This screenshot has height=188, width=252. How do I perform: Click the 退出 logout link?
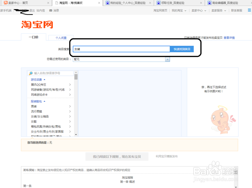(32, 10)
